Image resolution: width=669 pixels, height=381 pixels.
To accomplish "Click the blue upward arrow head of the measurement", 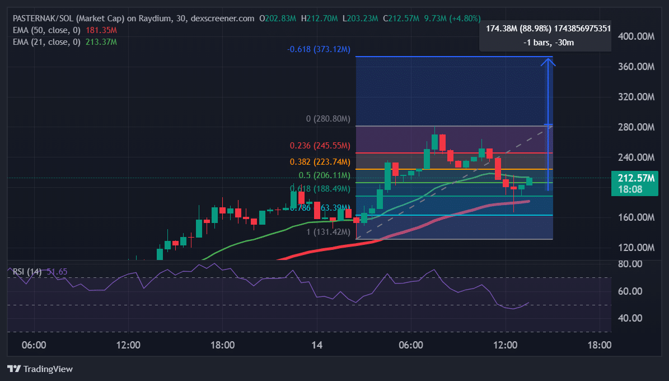I will (550, 61).
